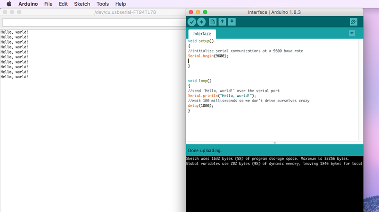Click the delay(1000); code line

tap(200, 106)
